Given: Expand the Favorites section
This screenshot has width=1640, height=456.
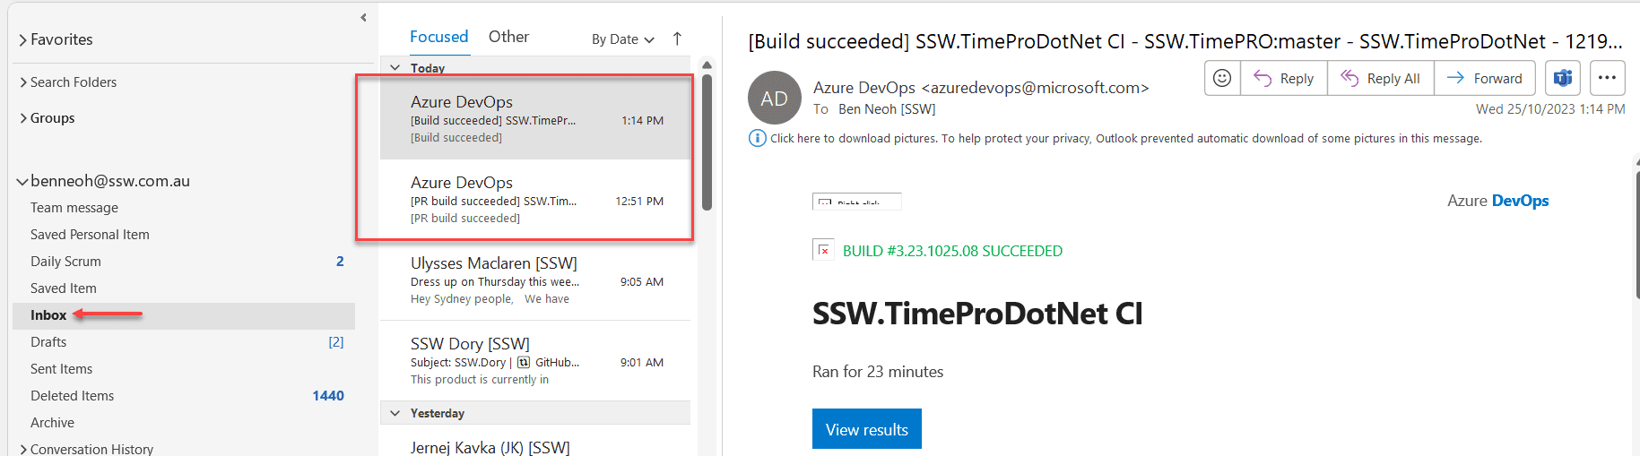Looking at the screenshot, I should [23, 40].
